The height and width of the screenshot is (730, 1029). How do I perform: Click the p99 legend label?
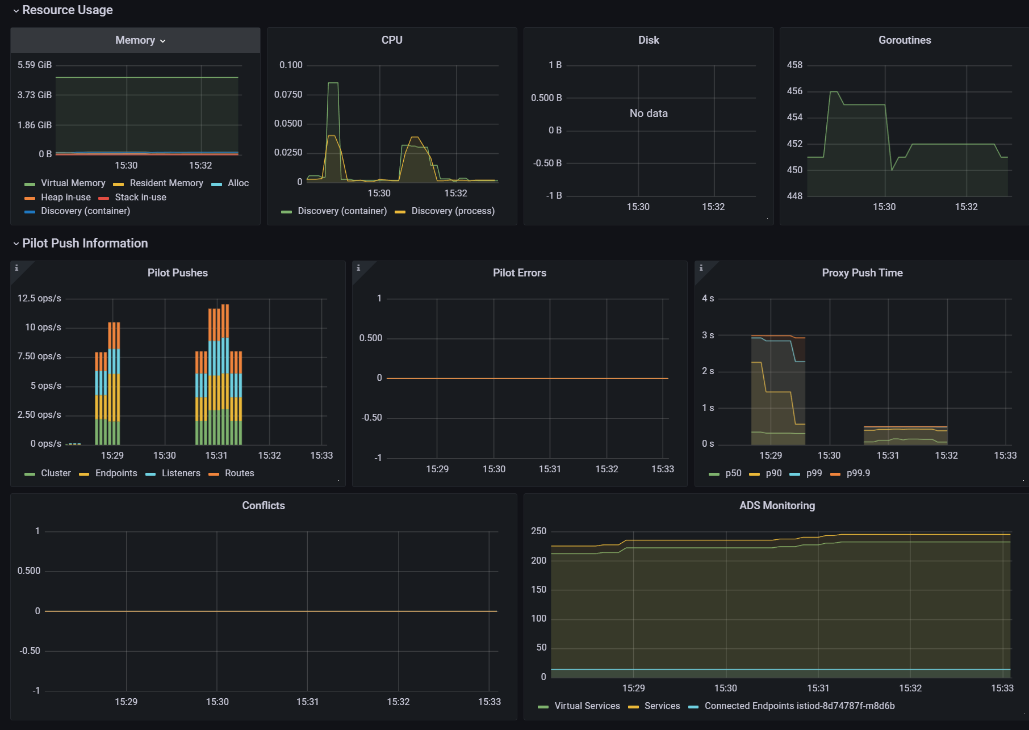pos(814,473)
